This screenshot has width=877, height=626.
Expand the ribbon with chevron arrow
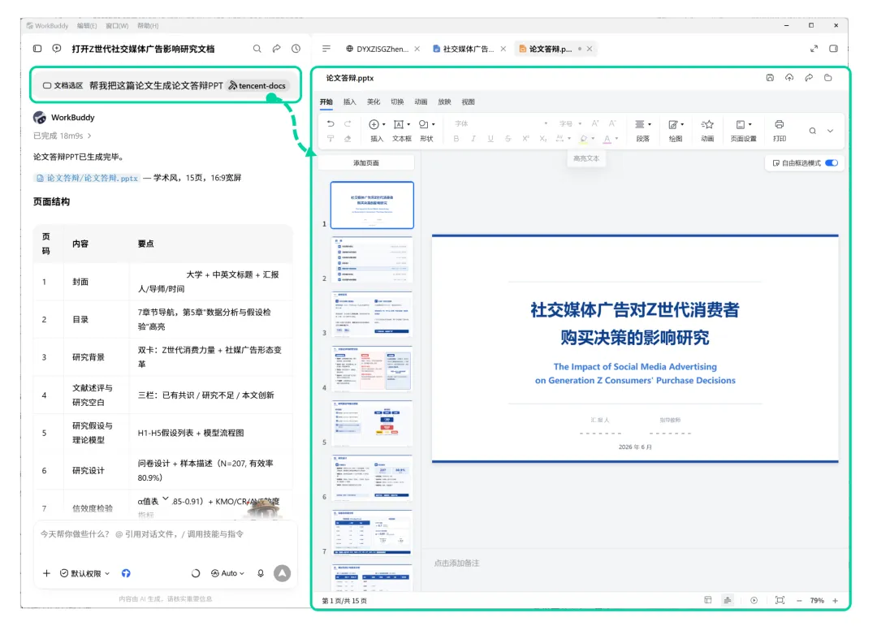point(831,131)
